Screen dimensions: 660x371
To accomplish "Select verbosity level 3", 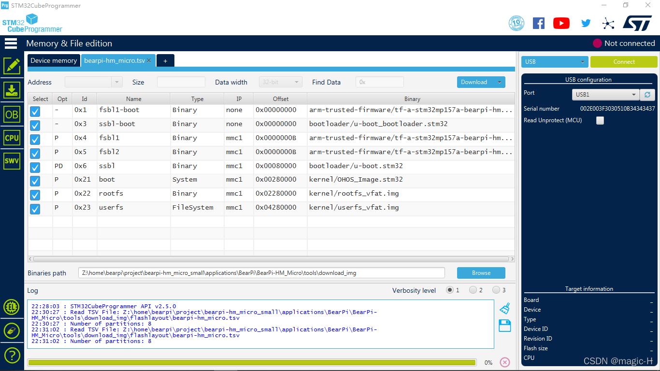I will (496, 290).
